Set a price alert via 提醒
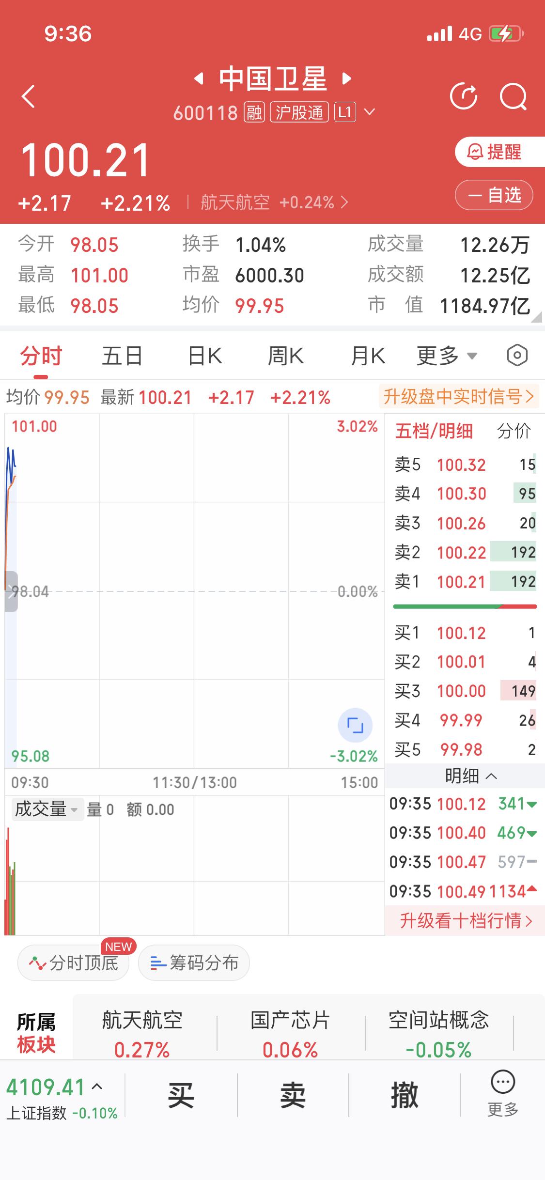 499,152
